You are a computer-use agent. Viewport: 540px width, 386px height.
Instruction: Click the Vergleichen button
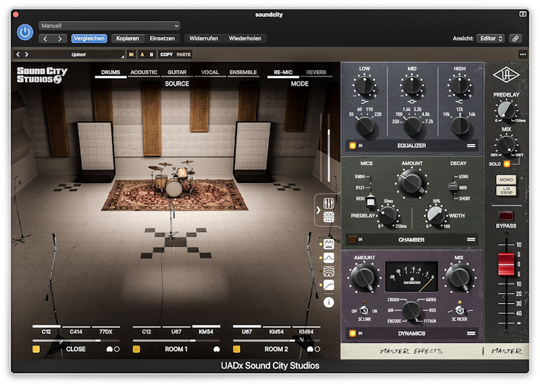pos(89,38)
